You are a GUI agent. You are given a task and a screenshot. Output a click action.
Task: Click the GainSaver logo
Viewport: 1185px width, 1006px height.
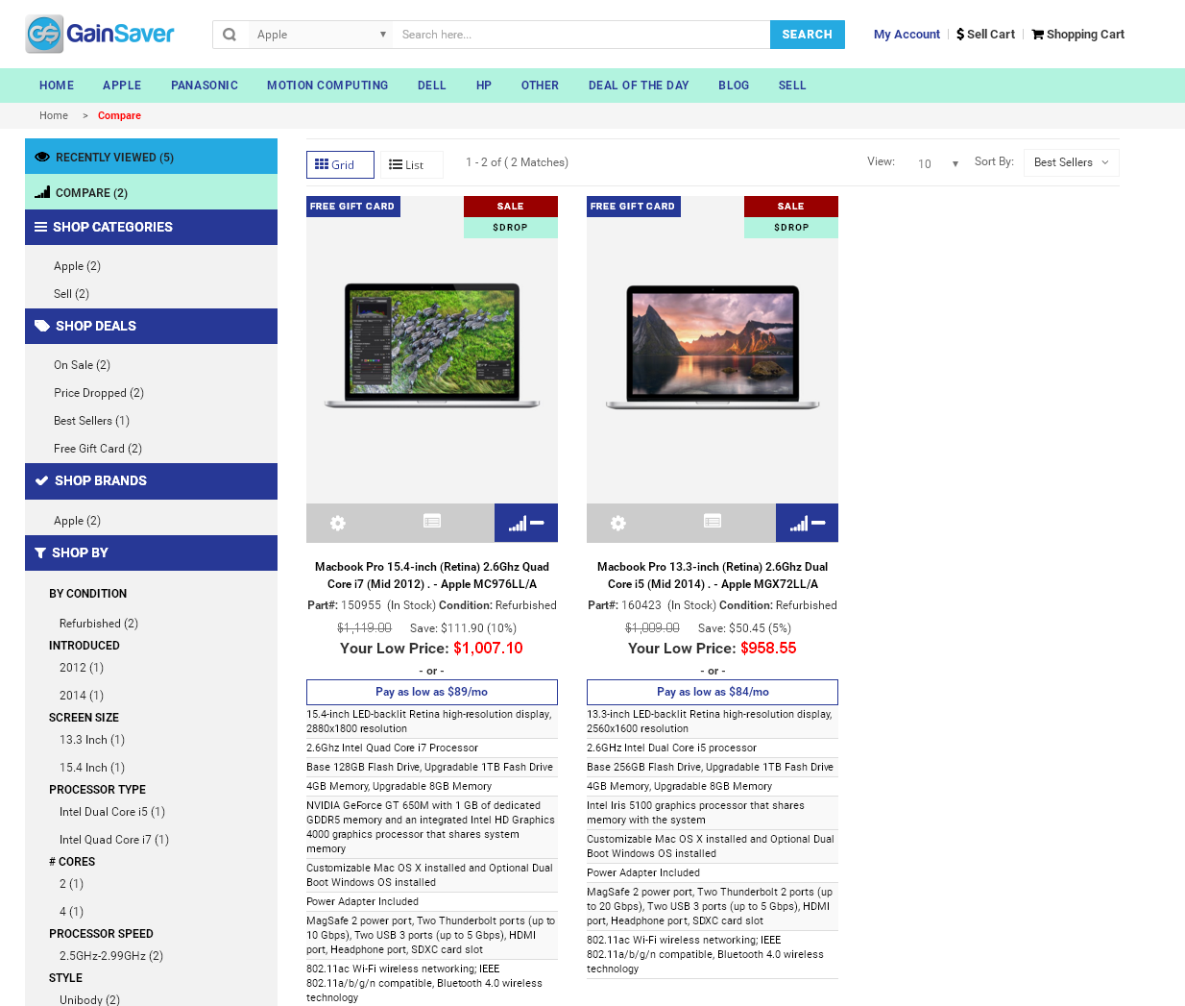(x=100, y=35)
